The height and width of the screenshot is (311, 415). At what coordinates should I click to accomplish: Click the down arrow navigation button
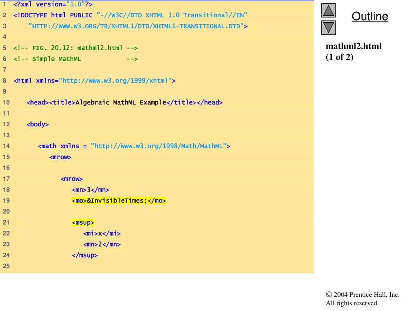click(x=328, y=28)
